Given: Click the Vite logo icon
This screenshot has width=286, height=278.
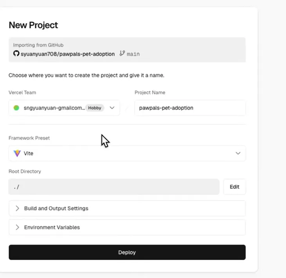Looking at the screenshot, I should click(x=17, y=153).
